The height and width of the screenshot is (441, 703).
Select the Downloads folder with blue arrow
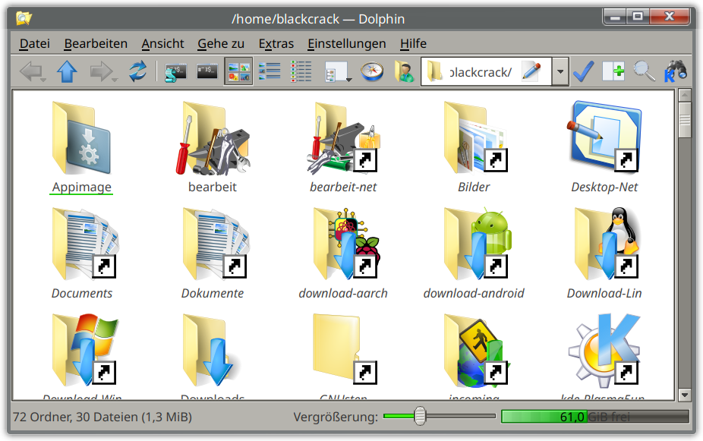211,350
